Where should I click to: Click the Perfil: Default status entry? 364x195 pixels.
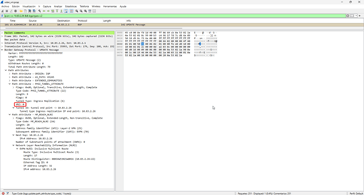coord(356,193)
